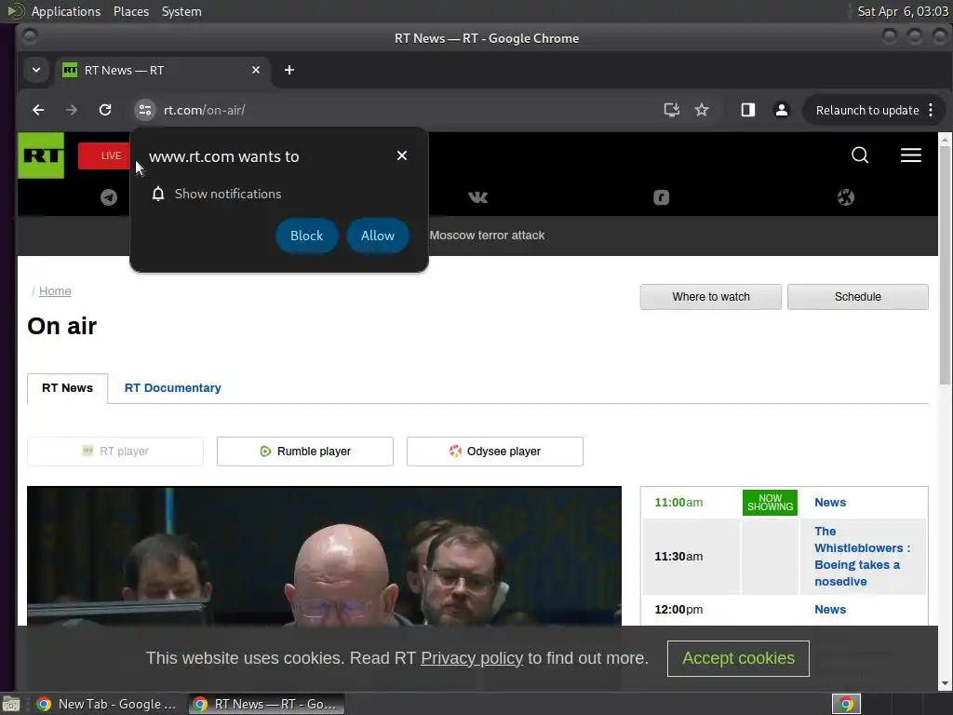This screenshot has height=715, width=953.
Task: Select RT News window in the taskbar
Action: pos(265,704)
